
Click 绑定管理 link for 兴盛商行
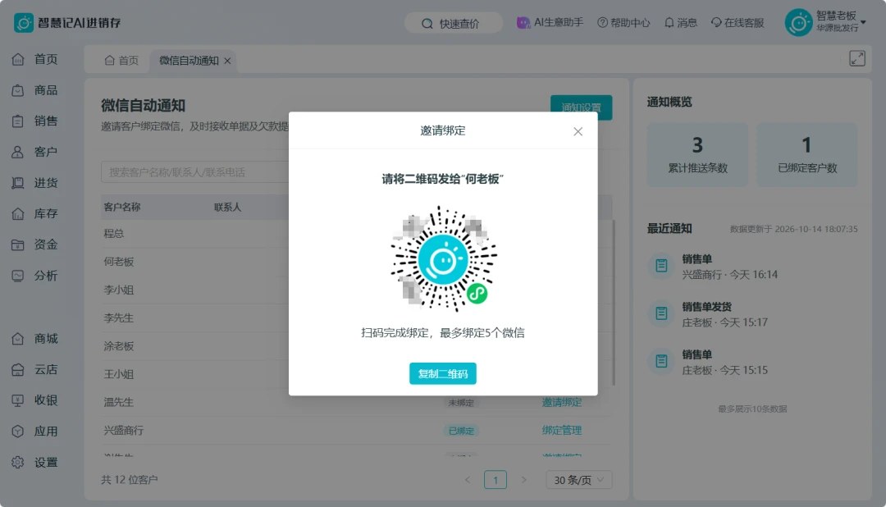coord(562,430)
